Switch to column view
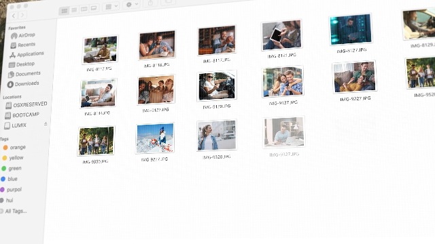435x244 pixels. [x=84, y=9]
